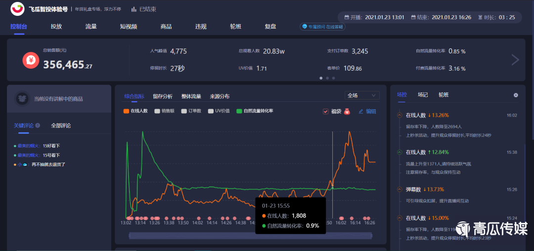Select the 综合指标 chart tab
534x251 pixels.
(x=134, y=96)
